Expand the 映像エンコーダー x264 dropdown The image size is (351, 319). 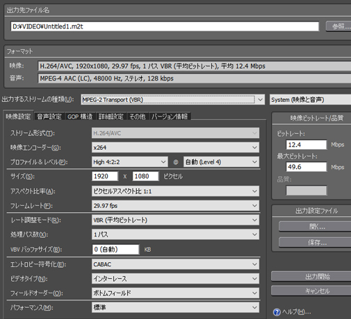coord(175,148)
